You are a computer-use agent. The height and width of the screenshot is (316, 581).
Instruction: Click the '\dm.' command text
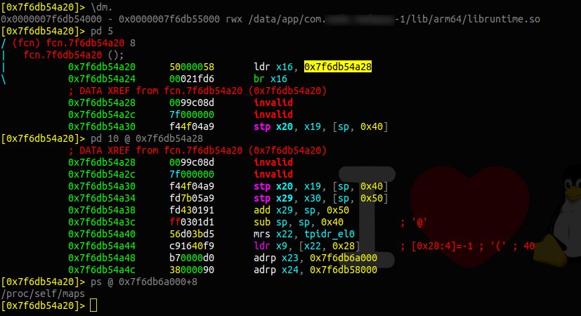[102, 7]
